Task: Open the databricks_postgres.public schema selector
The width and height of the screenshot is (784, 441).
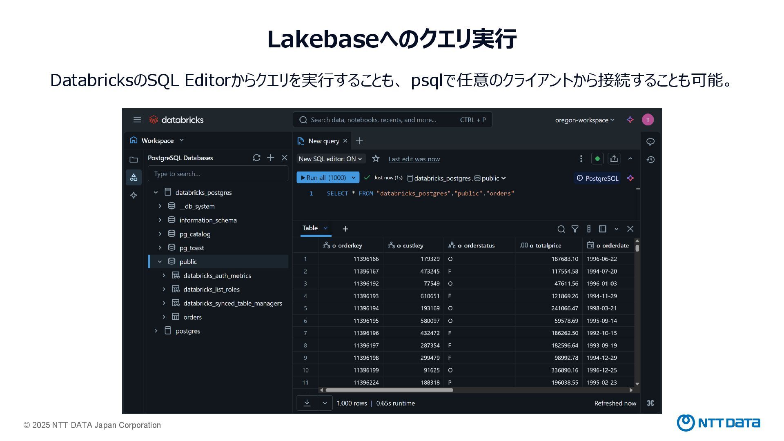Action: pos(457,178)
